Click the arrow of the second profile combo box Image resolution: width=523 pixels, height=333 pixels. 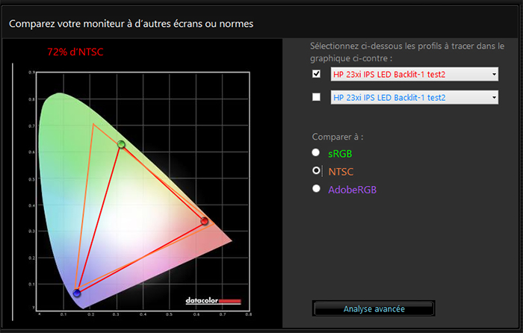pyautogui.click(x=494, y=98)
